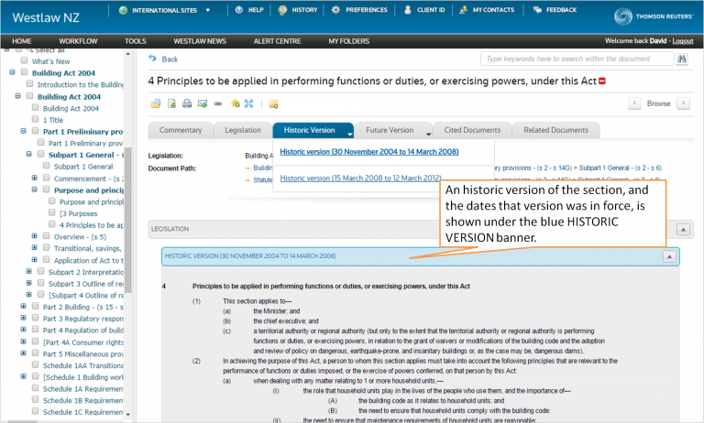Tick checkbox for Part 2 Building
Screen dimensions: 704x423
pyautogui.click(x=36, y=307)
